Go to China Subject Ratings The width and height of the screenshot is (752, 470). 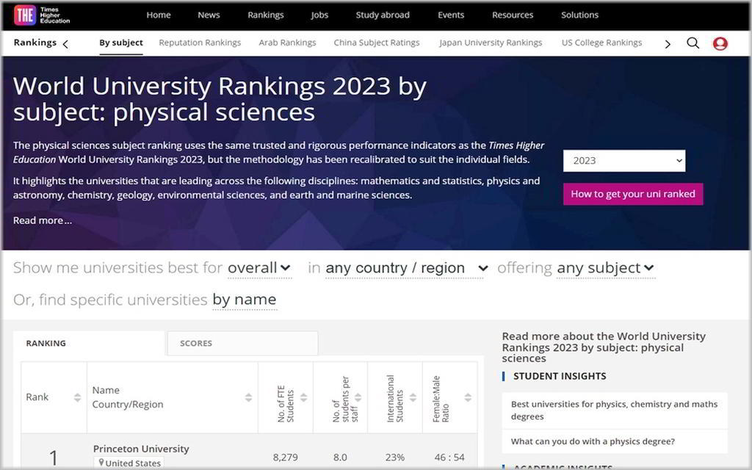(x=377, y=43)
